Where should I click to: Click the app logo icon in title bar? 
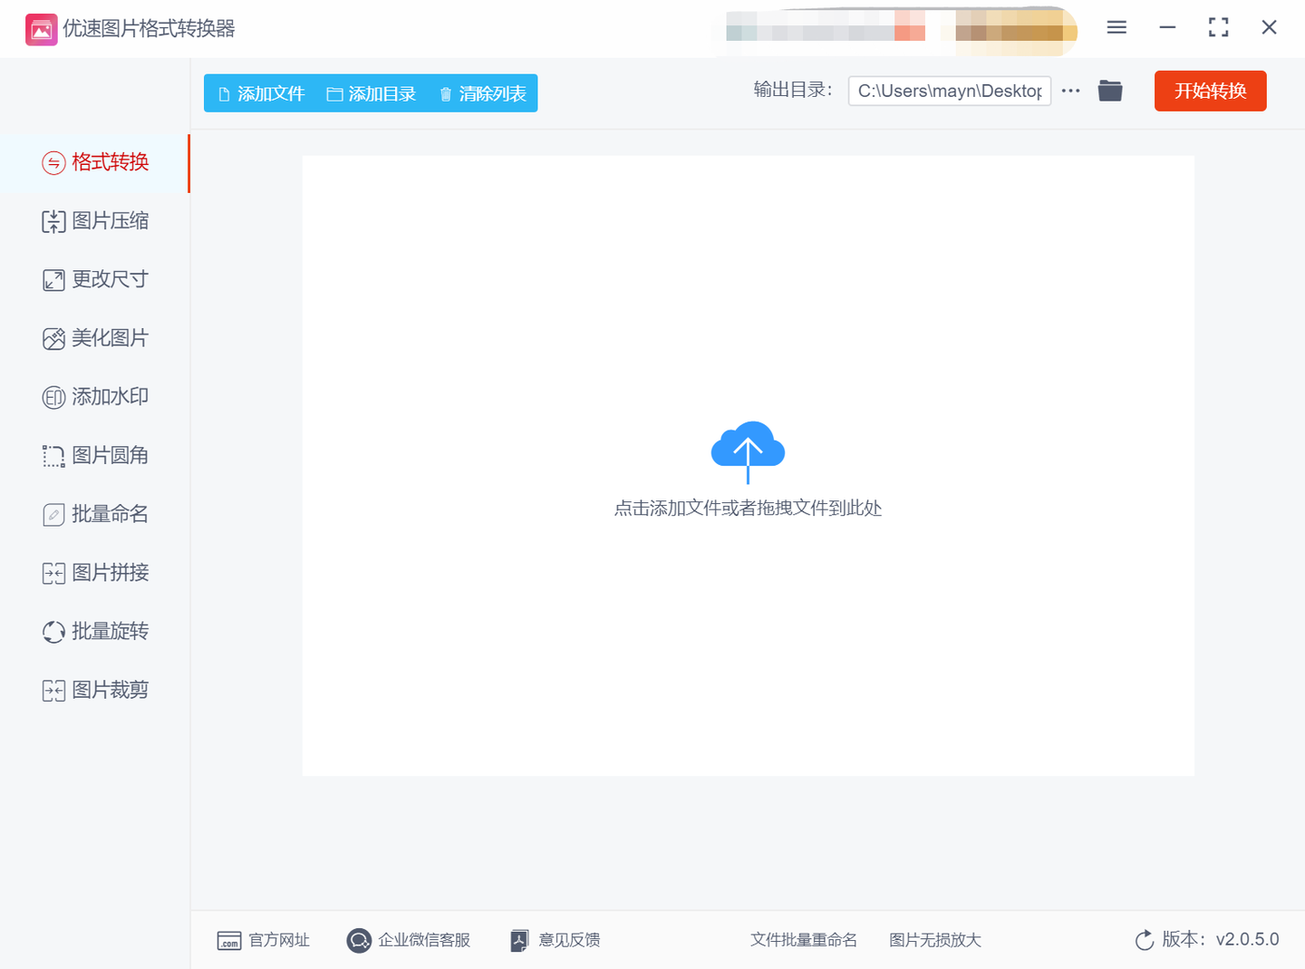tap(41, 29)
